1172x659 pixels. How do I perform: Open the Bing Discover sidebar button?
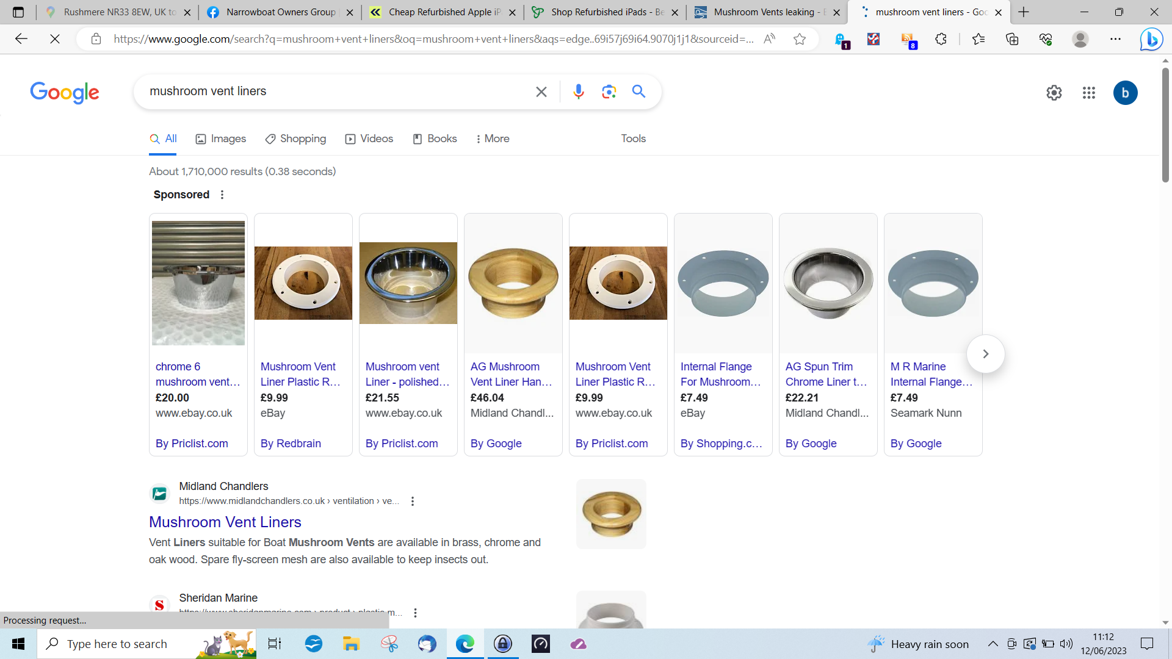pyautogui.click(x=1151, y=39)
